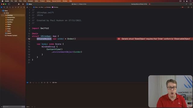This screenshot has width=193, height=108.
Task: Add new file with plus button
Action: (x=2, y=107)
